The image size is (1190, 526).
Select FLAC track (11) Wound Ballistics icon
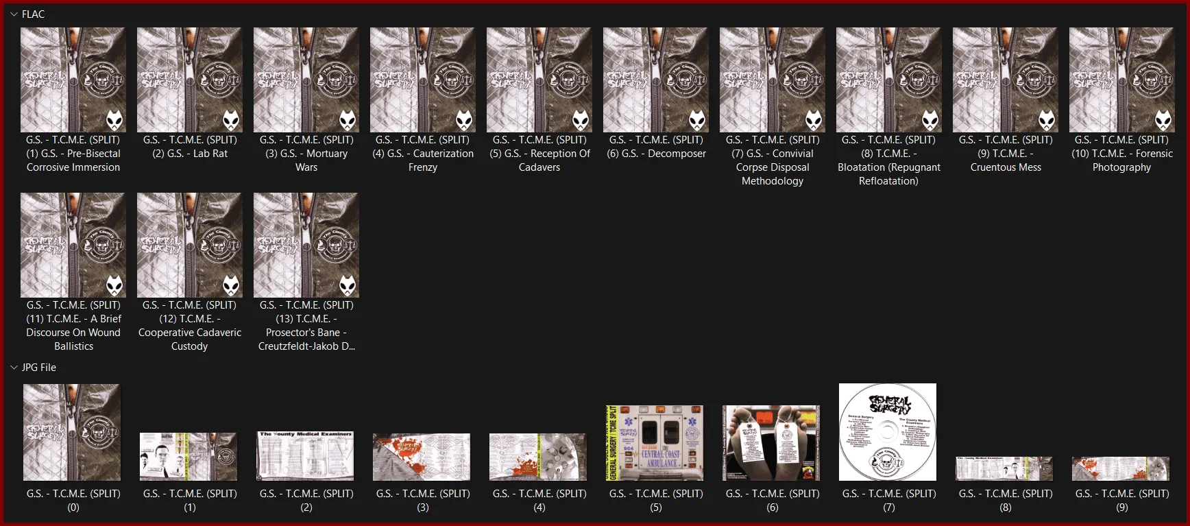click(73, 245)
